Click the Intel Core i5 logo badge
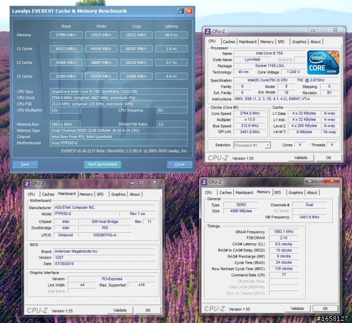The image size is (352, 323). pyautogui.click(x=323, y=63)
